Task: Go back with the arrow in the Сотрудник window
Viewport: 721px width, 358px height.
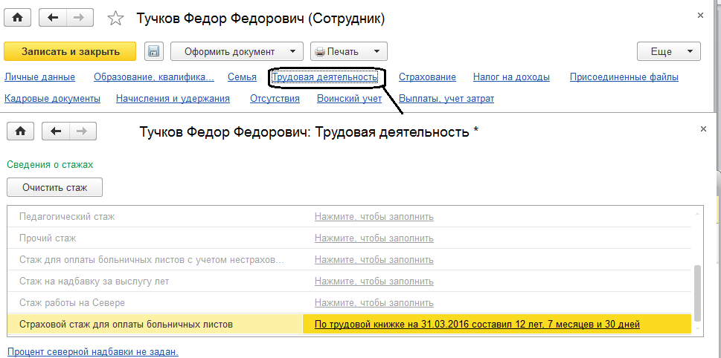Action: pos(53,18)
